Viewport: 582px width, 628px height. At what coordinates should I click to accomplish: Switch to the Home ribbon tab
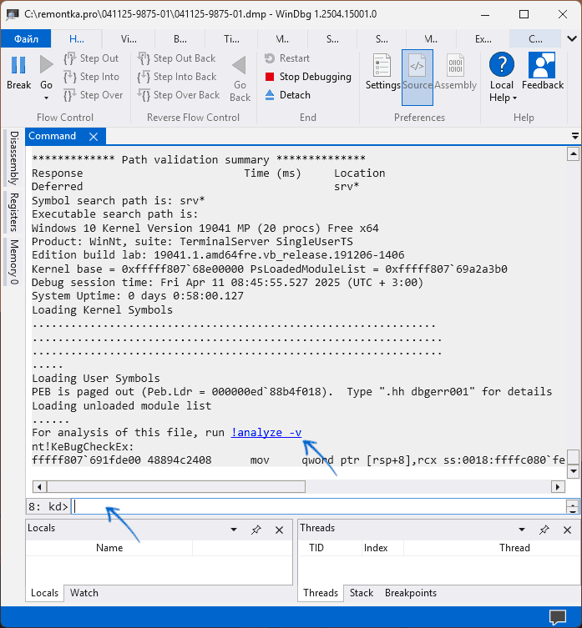click(x=77, y=39)
